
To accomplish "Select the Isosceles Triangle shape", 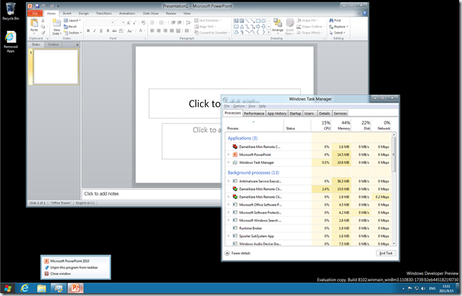I will click(x=242, y=27).
